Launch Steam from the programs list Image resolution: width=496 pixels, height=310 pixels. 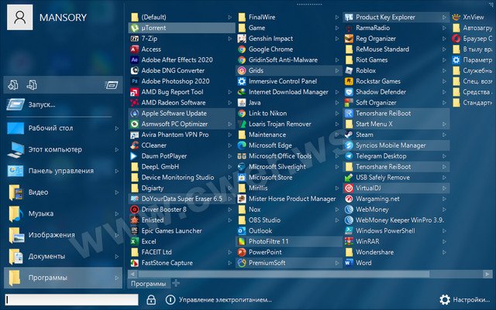click(363, 134)
